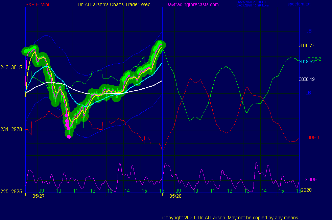Viewport: 332px width, 220px height.
Task: Click the 14 hour label for 05/28
Action: (x=264, y=191)
